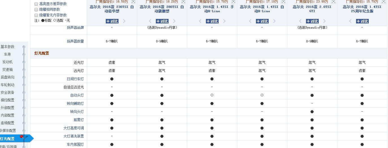Screen dimensions: 388x148
Task: Open 大灯高度可调 parameter link
Action: [x=74, y=128]
